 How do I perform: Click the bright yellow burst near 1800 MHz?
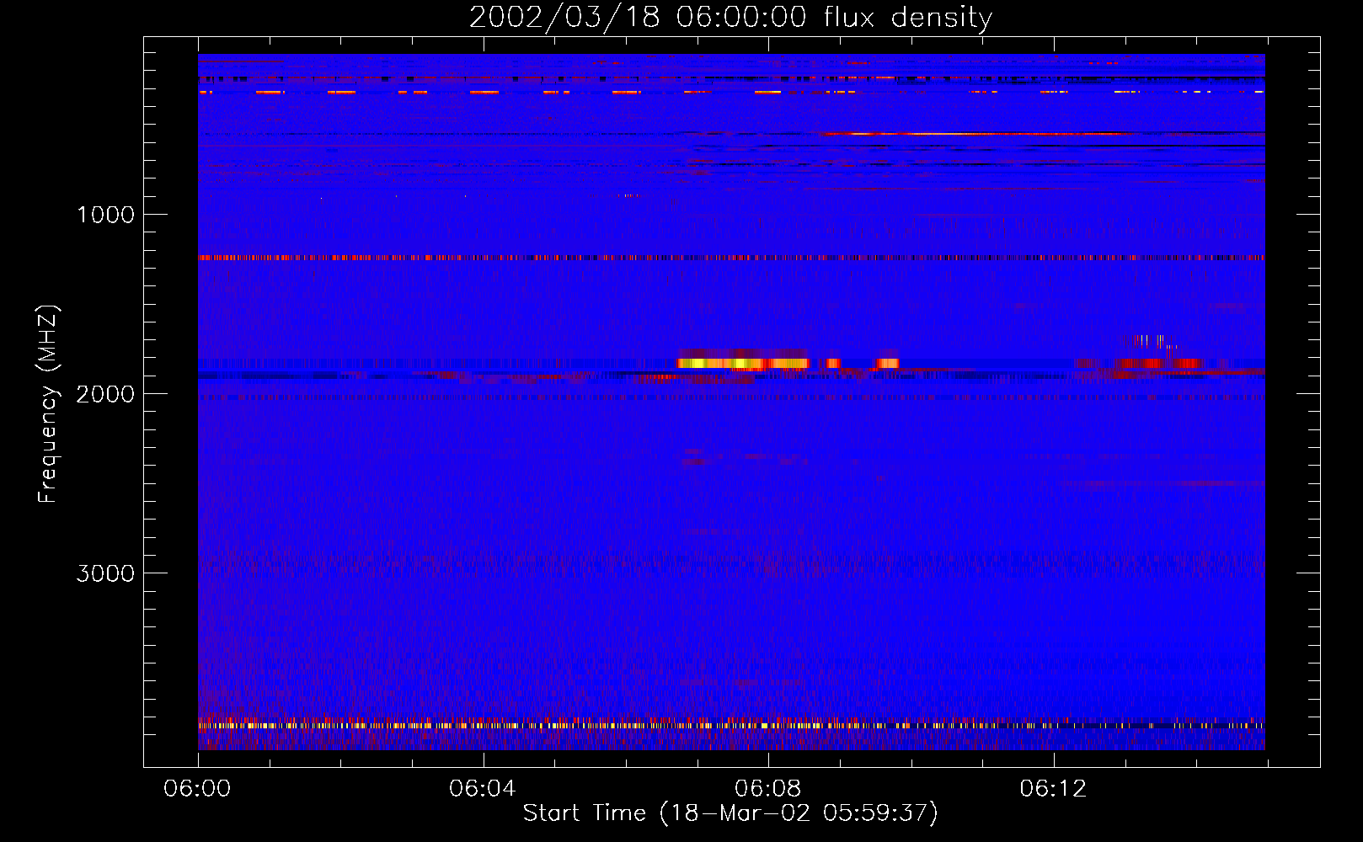pos(743,363)
